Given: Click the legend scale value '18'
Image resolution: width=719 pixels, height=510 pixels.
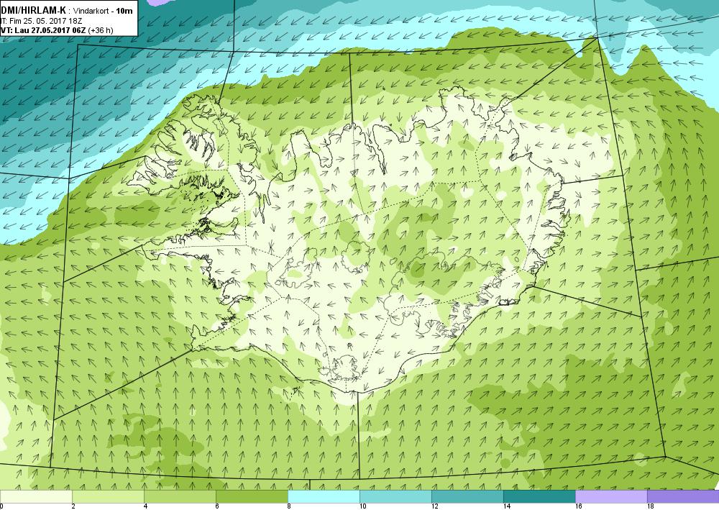Looking at the screenshot, I should [x=650, y=506].
